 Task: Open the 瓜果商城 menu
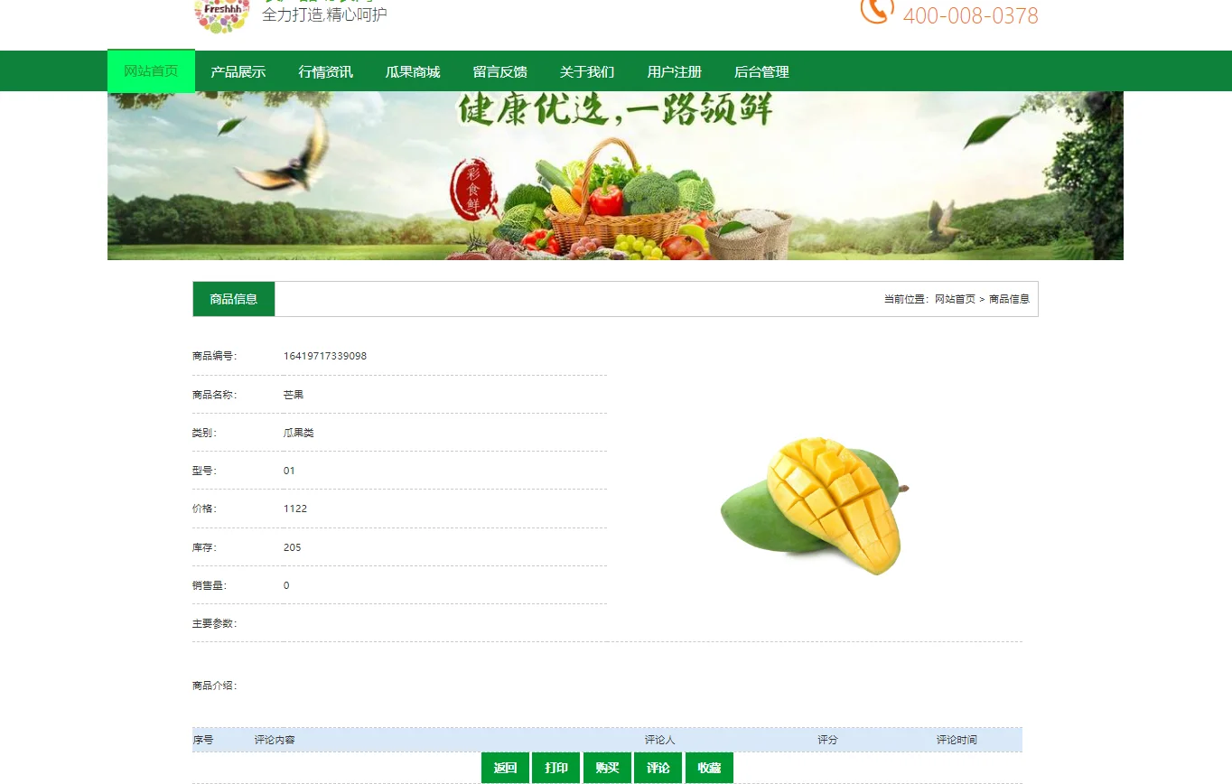point(413,70)
